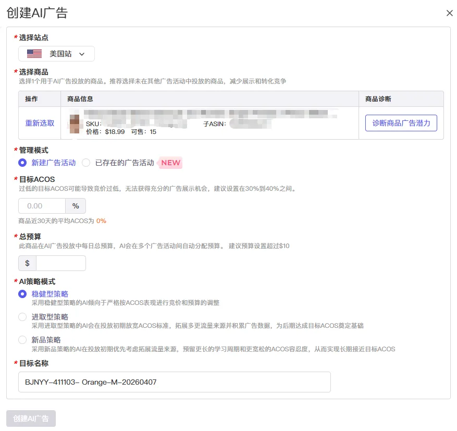Screen dimensions: 457x431
Task: Click the NEW badge
Action: point(170,163)
